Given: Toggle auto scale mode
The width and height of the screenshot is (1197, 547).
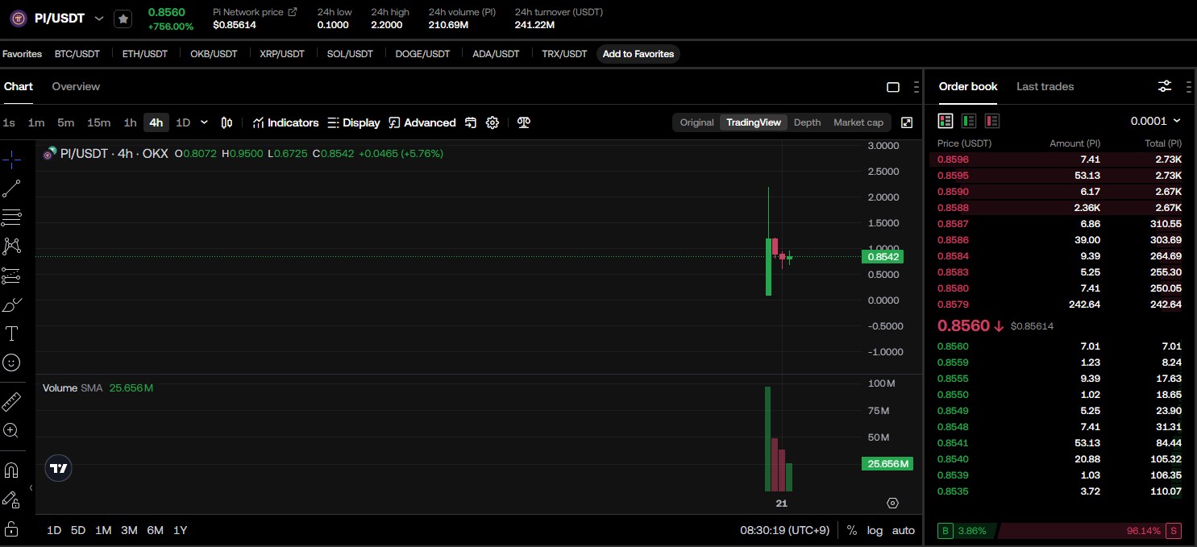Looking at the screenshot, I should 904,530.
